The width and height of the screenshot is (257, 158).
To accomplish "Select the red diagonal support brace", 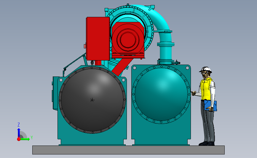I will point(123,67).
